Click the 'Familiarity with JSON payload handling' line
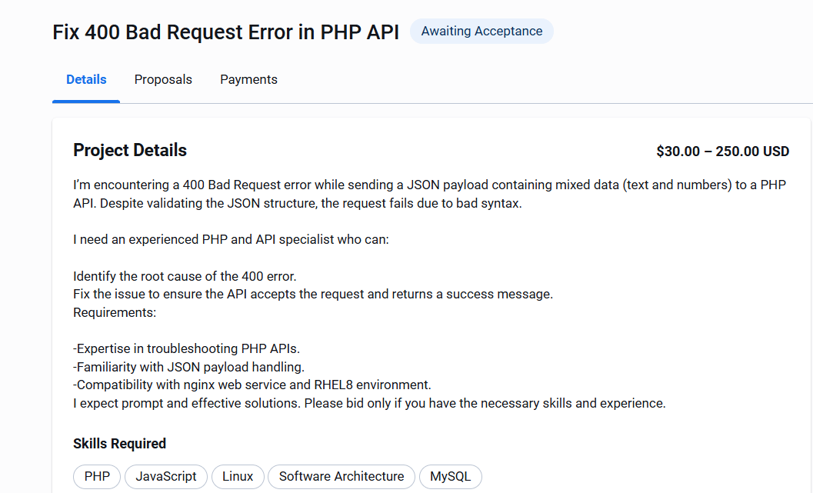This screenshot has height=493, width=813. point(188,367)
